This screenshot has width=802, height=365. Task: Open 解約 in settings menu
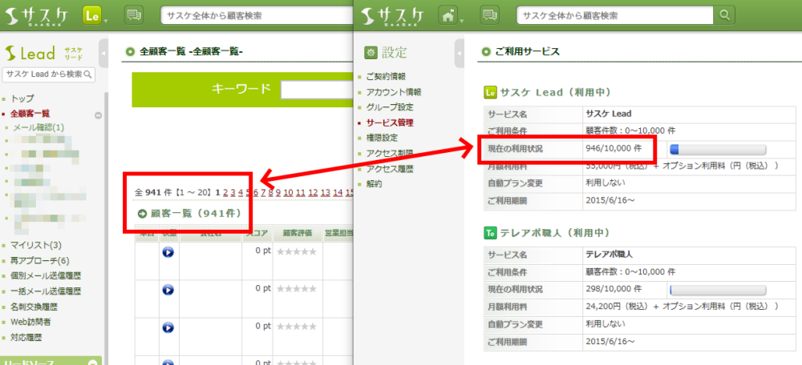tap(374, 184)
